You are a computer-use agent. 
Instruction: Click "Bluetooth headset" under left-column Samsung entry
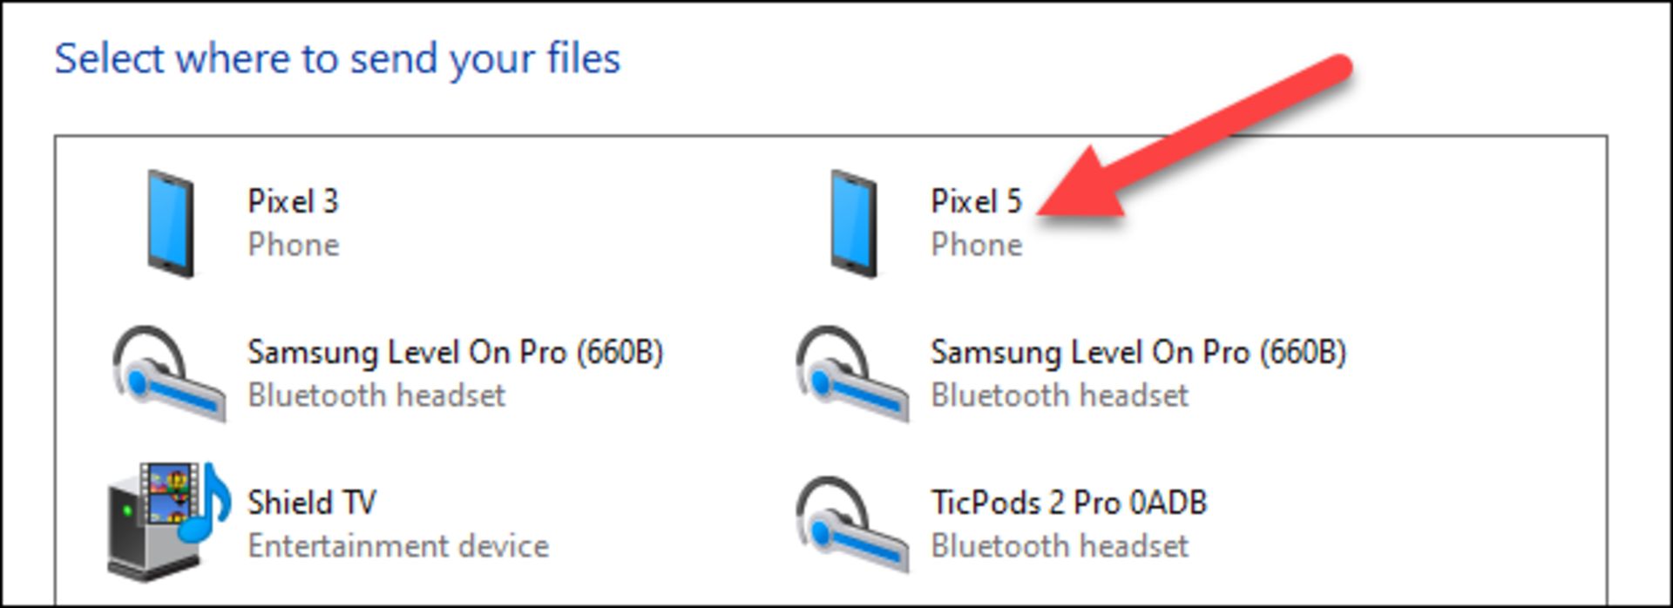[376, 395]
